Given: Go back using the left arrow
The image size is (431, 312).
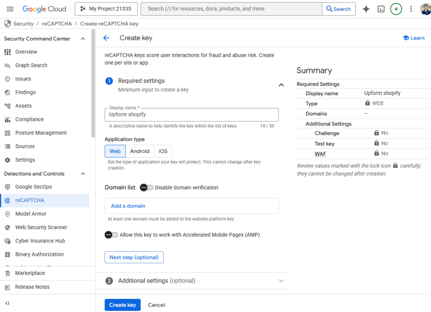Looking at the screenshot, I should coord(106,38).
